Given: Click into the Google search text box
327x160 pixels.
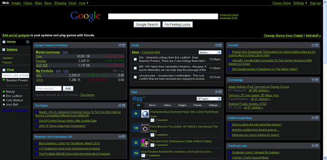Looking at the screenshot, I should 163,16.
